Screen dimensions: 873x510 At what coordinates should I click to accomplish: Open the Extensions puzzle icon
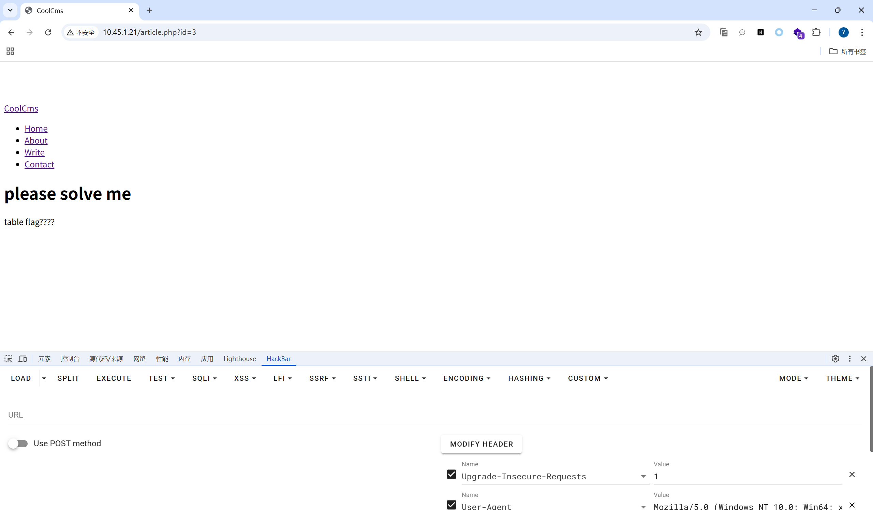click(x=816, y=32)
